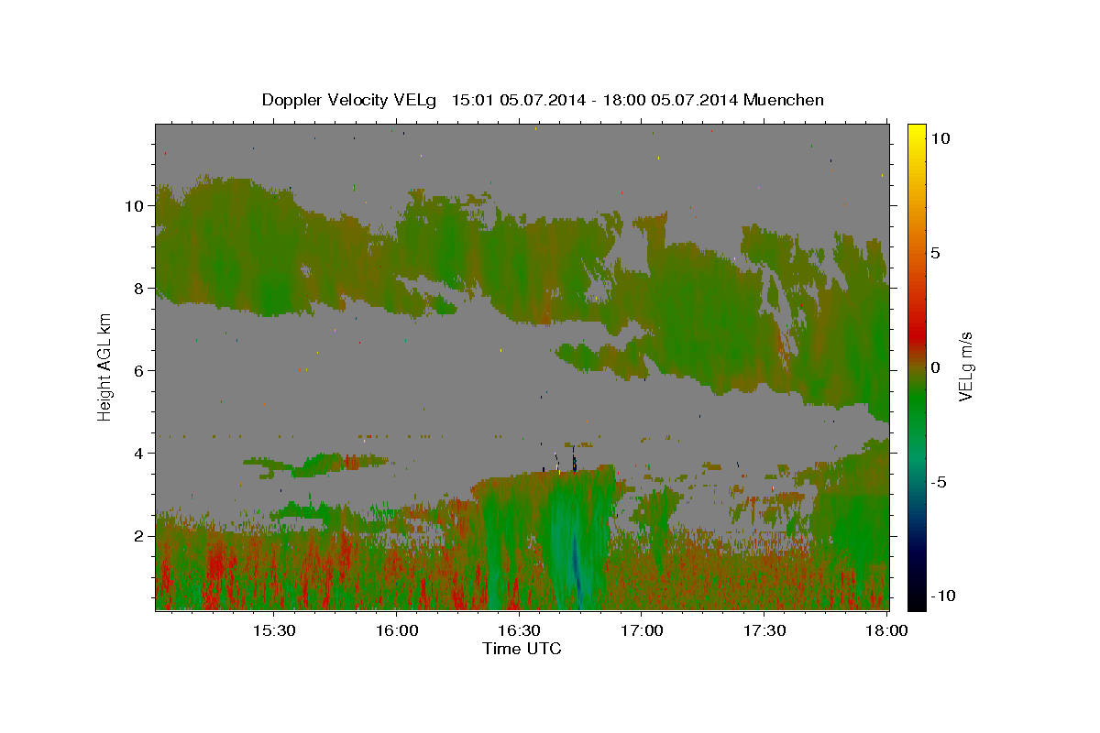Viewport: 1100px width, 733px height.
Task: Click the black bottom of the colorbar
Action: pos(916,602)
